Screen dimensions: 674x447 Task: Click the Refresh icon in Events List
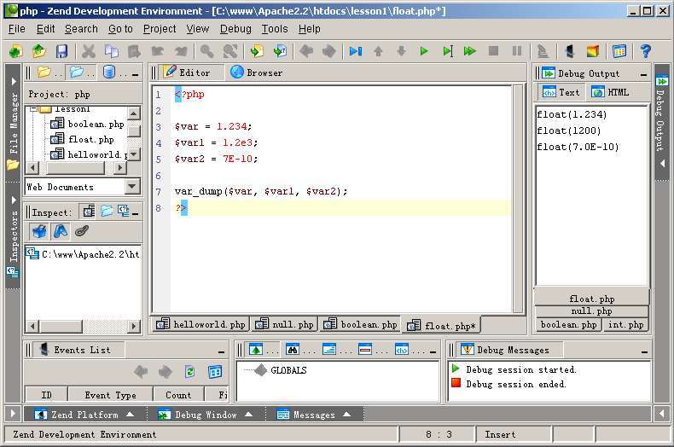click(x=189, y=371)
